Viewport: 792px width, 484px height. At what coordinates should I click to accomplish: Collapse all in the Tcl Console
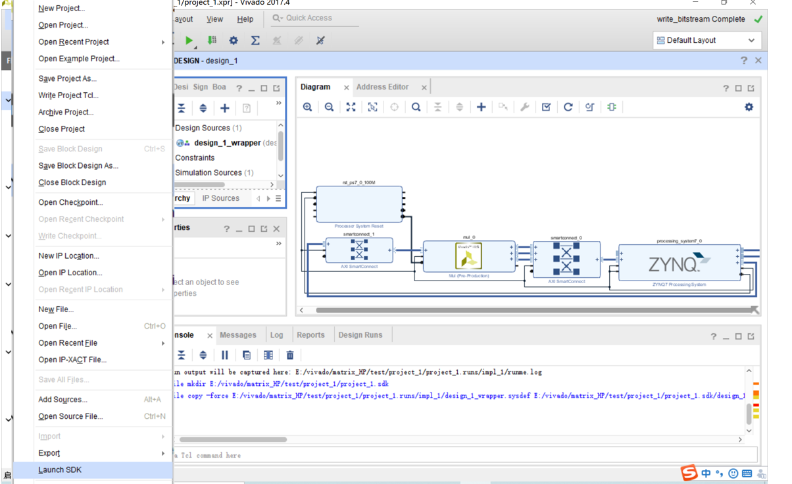tap(181, 355)
